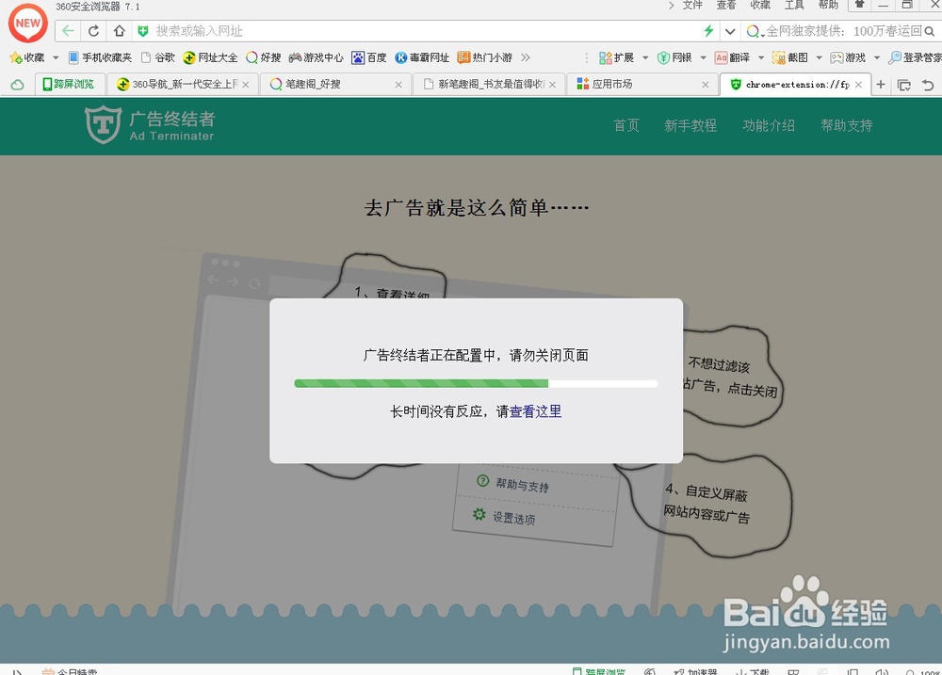This screenshot has width=942, height=675.
Task: Click the 广告终结者 Ad Terminater logo
Action: (x=150, y=125)
